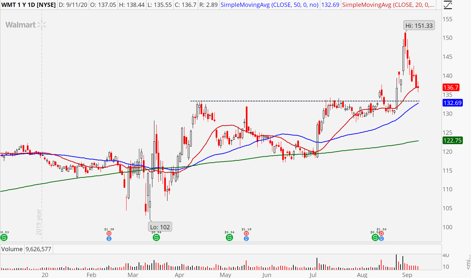
Task: Click the Apr label on time axis
Action: pos(179,275)
